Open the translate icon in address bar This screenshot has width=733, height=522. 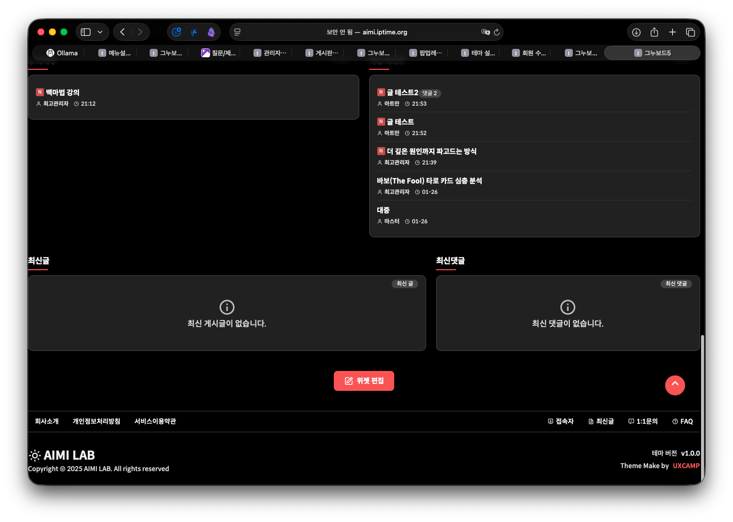point(485,32)
